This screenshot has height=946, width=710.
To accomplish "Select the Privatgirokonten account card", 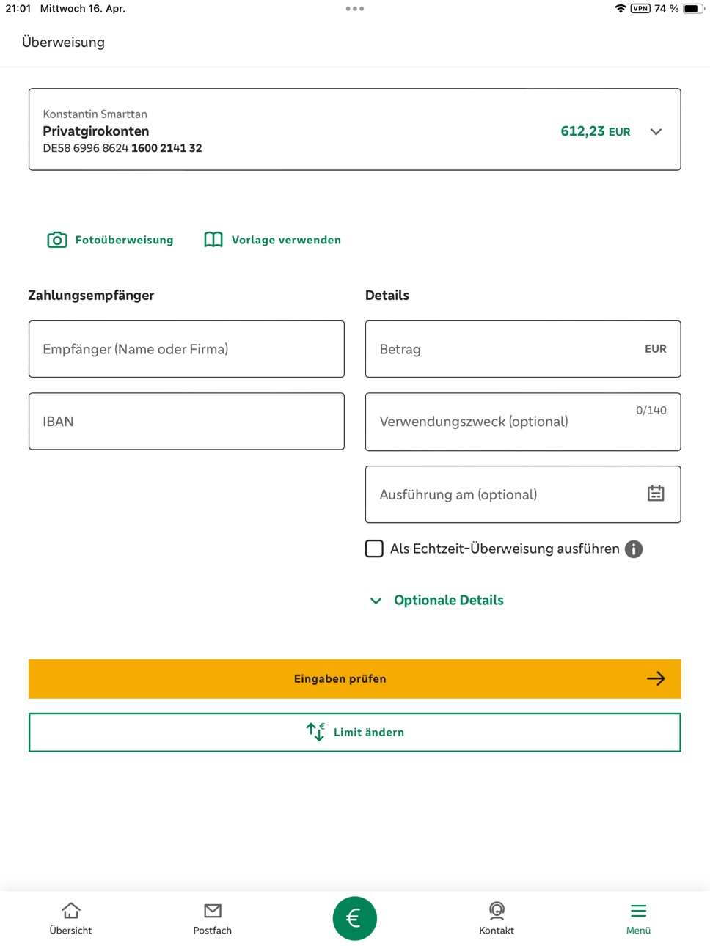I will [355, 130].
